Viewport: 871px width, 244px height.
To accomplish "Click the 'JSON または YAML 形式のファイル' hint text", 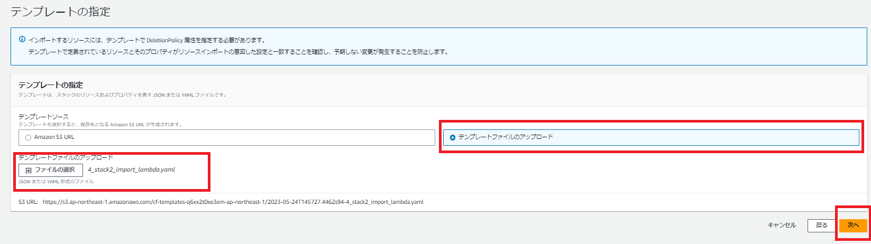I will click(x=56, y=182).
